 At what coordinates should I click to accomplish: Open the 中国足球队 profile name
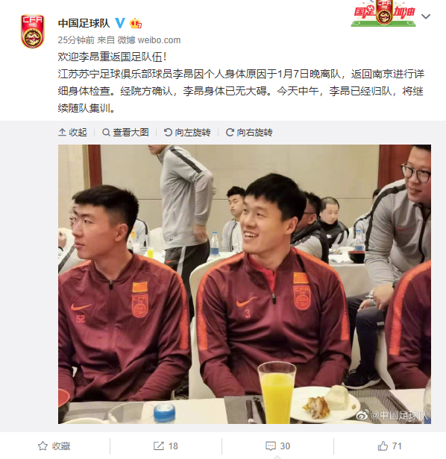[x=84, y=23]
